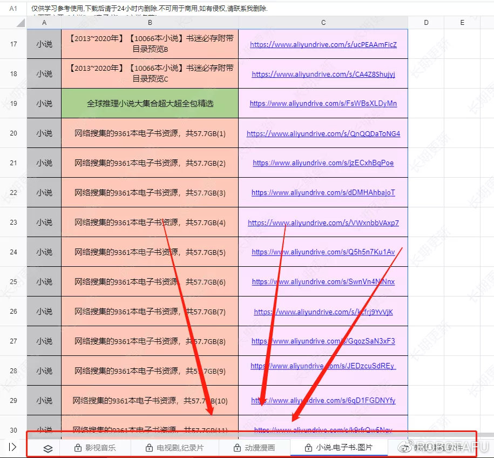Click the lock icon on the 影视音乐 tab
The height and width of the screenshot is (458, 494).
click(78, 448)
